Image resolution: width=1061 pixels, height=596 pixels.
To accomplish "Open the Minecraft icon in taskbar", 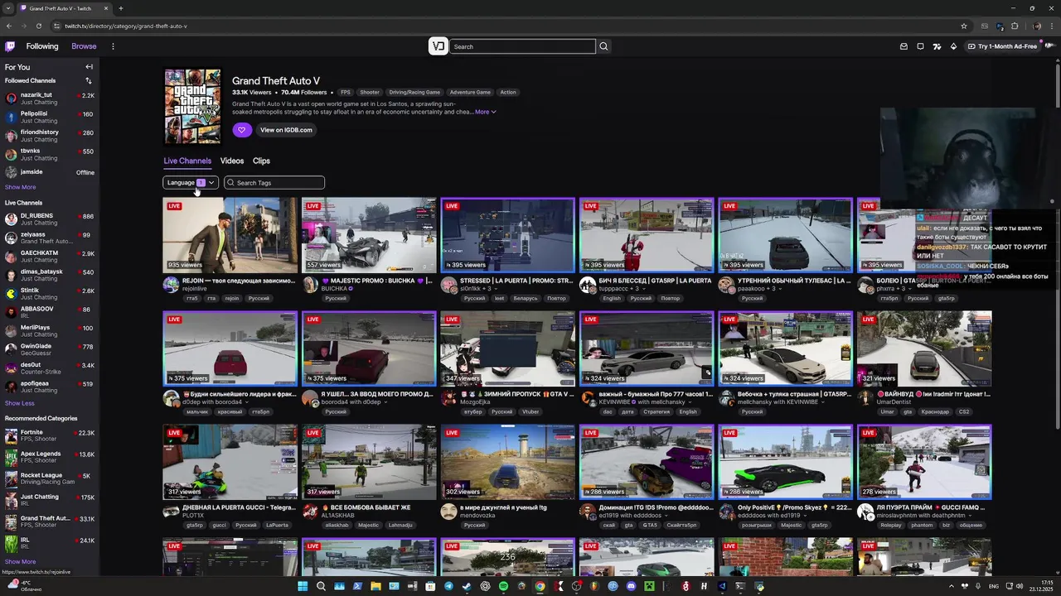I will point(649,586).
